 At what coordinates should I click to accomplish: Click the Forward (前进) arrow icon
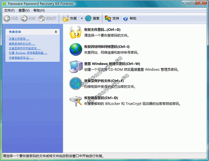(24, 18)
